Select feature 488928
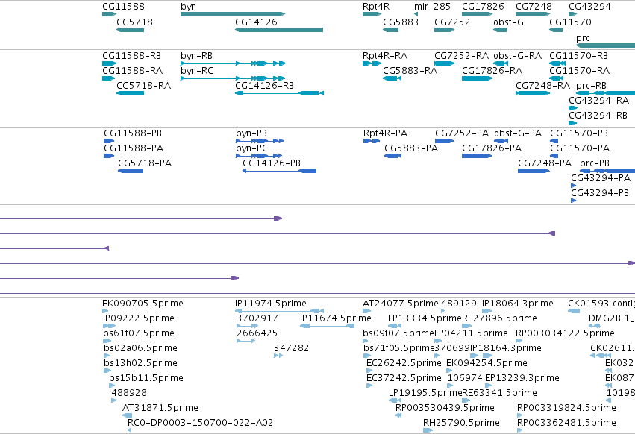Image resolution: width=635 pixels, height=434 pixels. click(129, 393)
